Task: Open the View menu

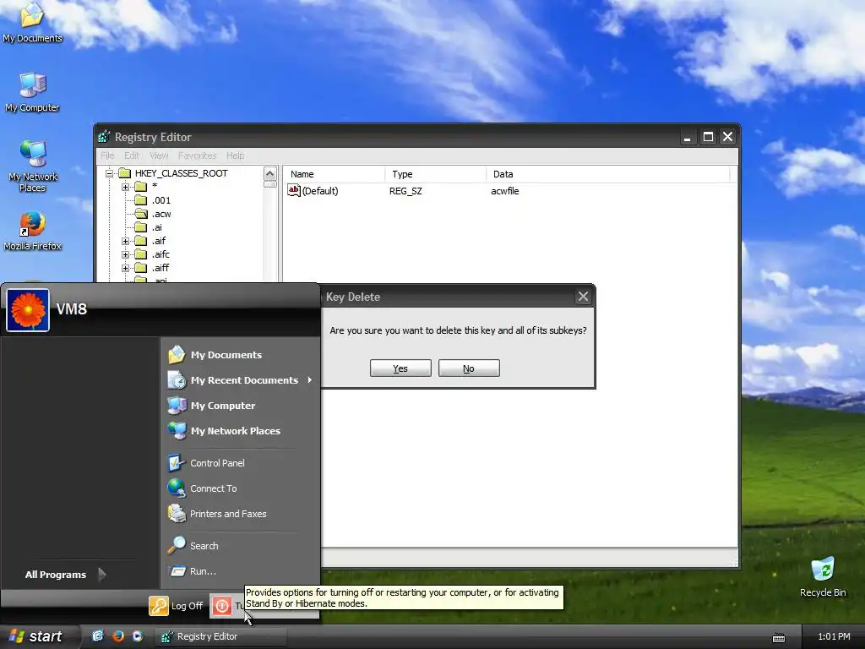Action: (159, 155)
